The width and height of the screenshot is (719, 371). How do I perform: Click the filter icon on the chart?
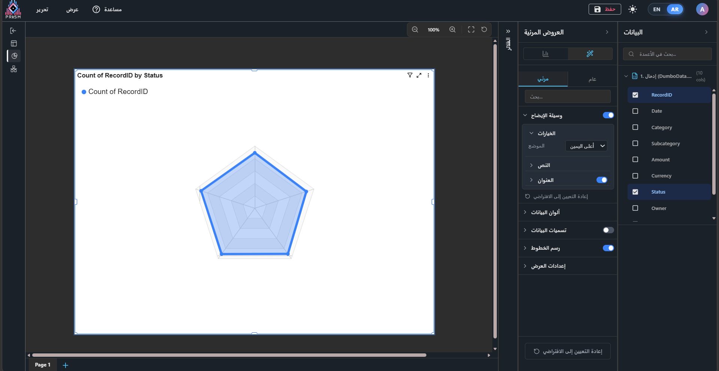pyautogui.click(x=410, y=75)
